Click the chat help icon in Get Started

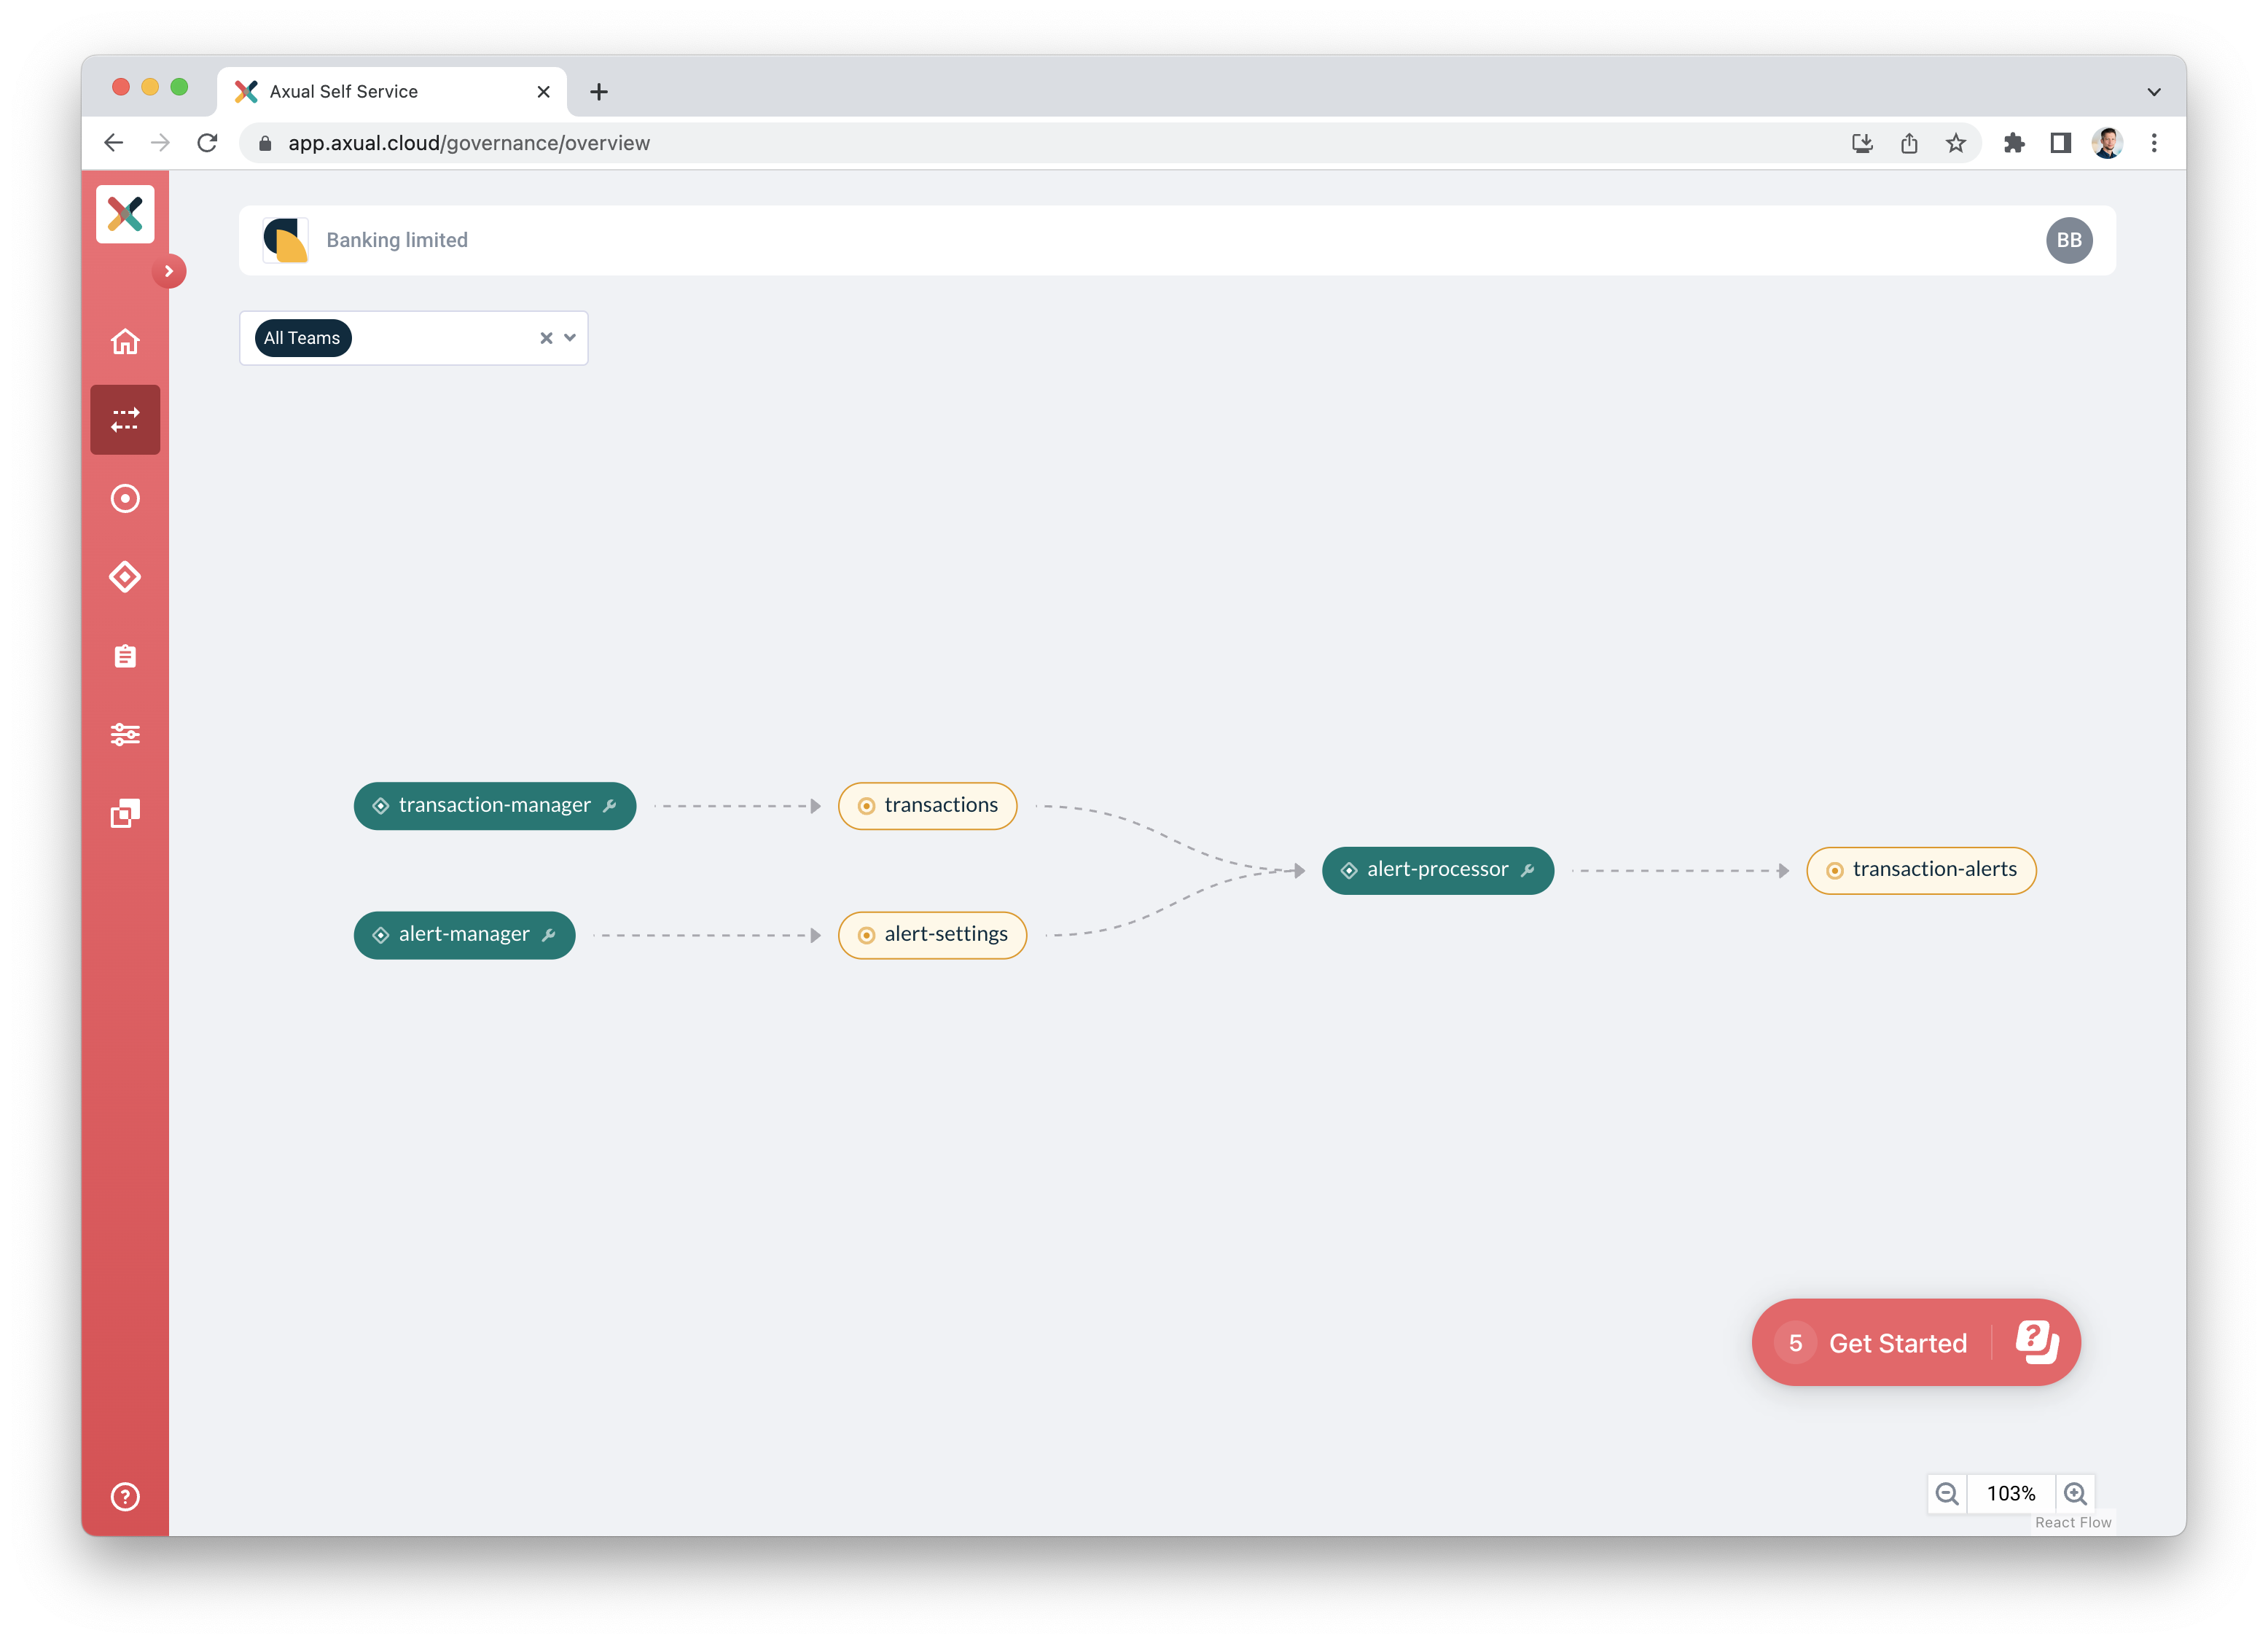click(x=2036, y=1342)
